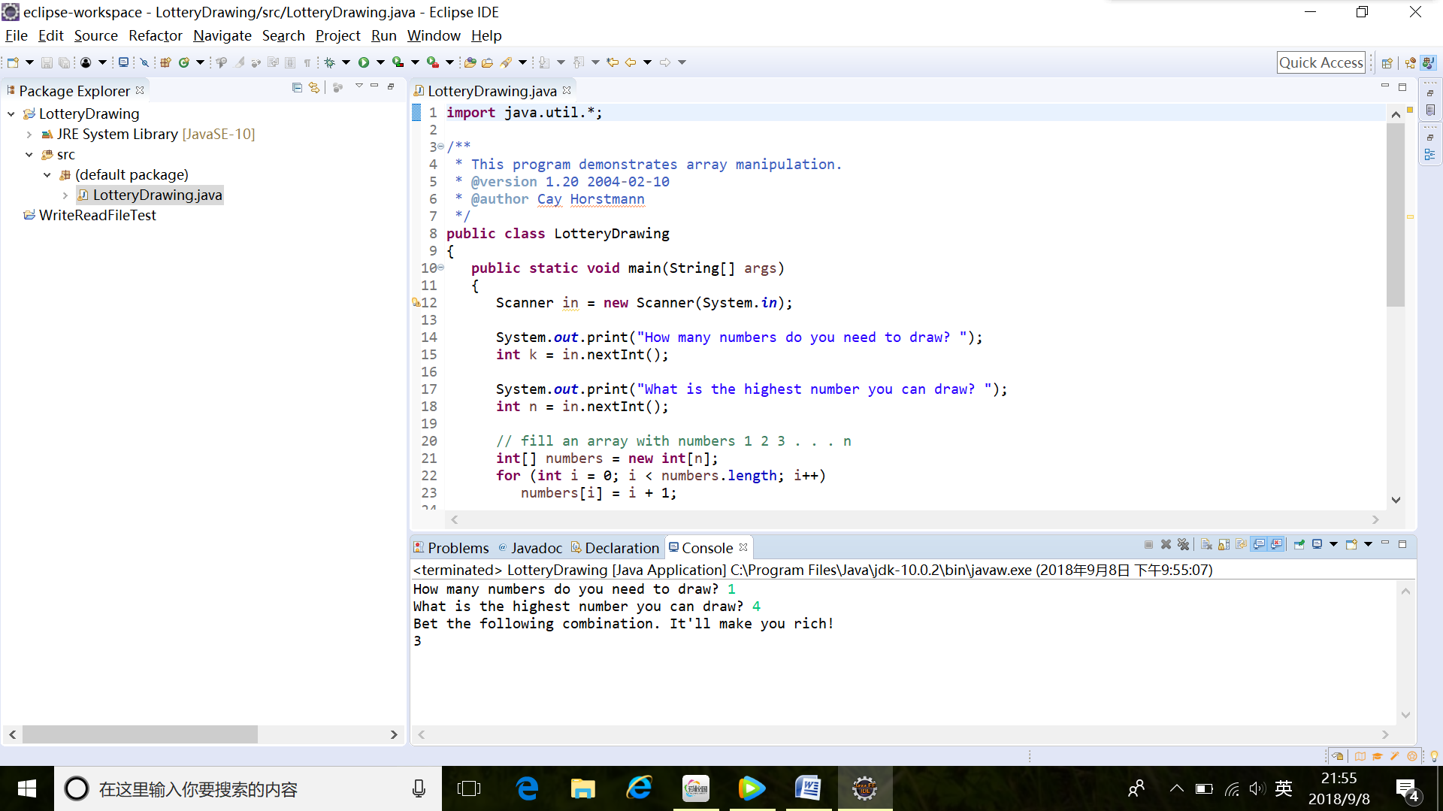Viewport: 1443px width, 811px height.
Task: Toggle fold on Javadoc comment at line 3
Action: point(441,147)
